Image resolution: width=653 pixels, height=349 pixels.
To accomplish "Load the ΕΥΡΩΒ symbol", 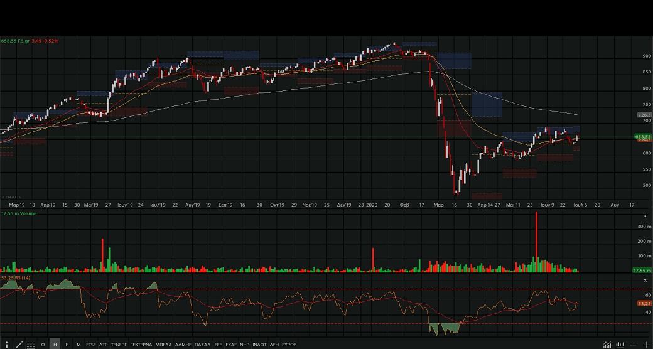I will 289,345.
